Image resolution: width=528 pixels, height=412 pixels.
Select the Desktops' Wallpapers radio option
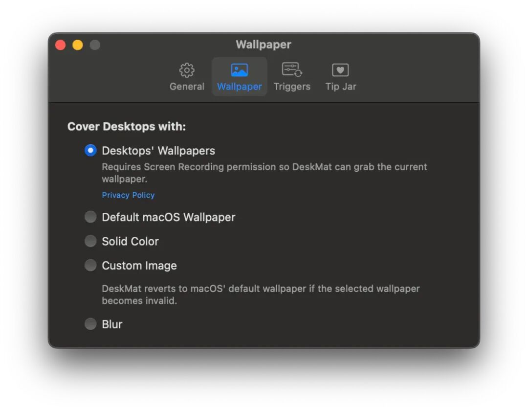90,150
